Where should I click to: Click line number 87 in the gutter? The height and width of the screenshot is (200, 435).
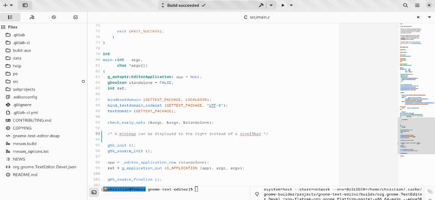[x=97, y=100]
